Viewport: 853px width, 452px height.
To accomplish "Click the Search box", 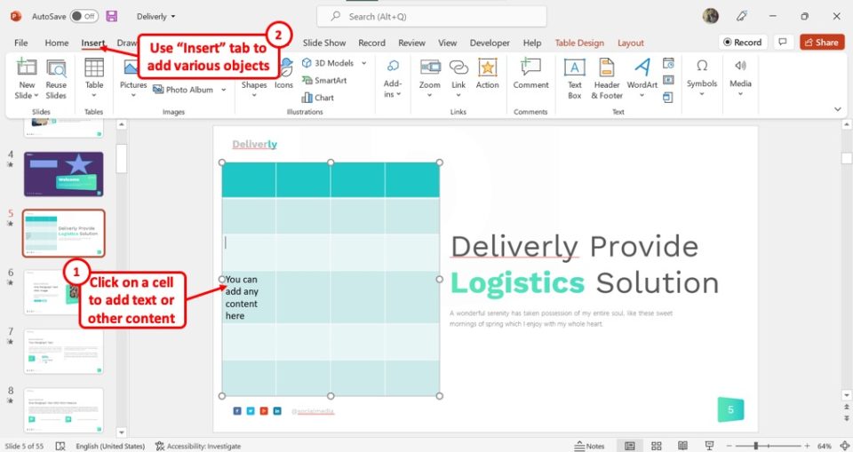I will click(x=432, y=17).
